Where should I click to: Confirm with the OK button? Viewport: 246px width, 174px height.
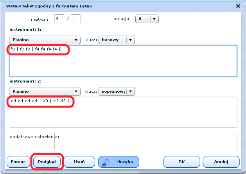coord(181,161)
